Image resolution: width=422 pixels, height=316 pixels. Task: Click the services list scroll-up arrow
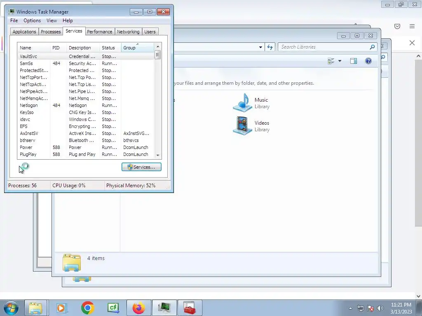(x=158, y=46)
